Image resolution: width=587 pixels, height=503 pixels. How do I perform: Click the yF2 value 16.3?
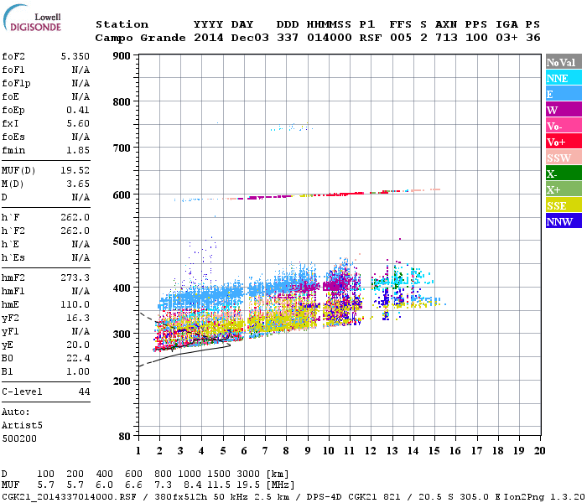[78, 318]
